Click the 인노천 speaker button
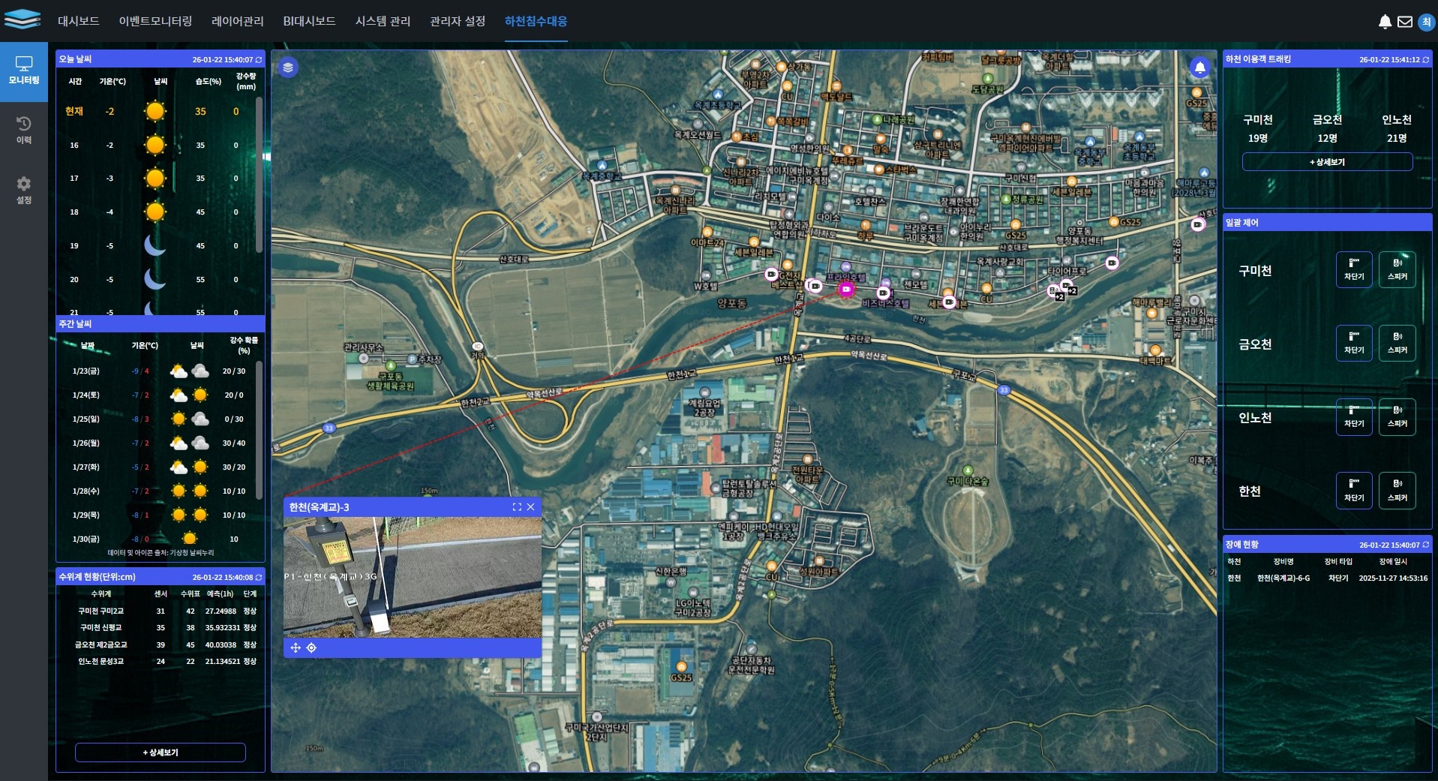Screen dimensions: 1438x781 (1397, 416)
